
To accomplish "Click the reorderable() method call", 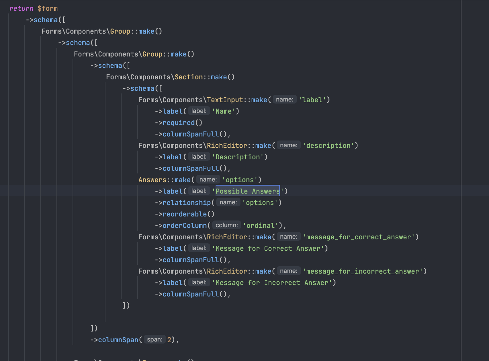I will 188,214.
